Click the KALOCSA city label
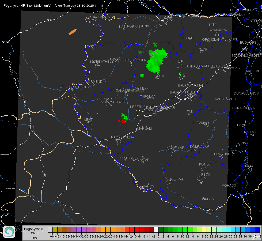This screenshot has width=262, height=241. coord(252,132)
